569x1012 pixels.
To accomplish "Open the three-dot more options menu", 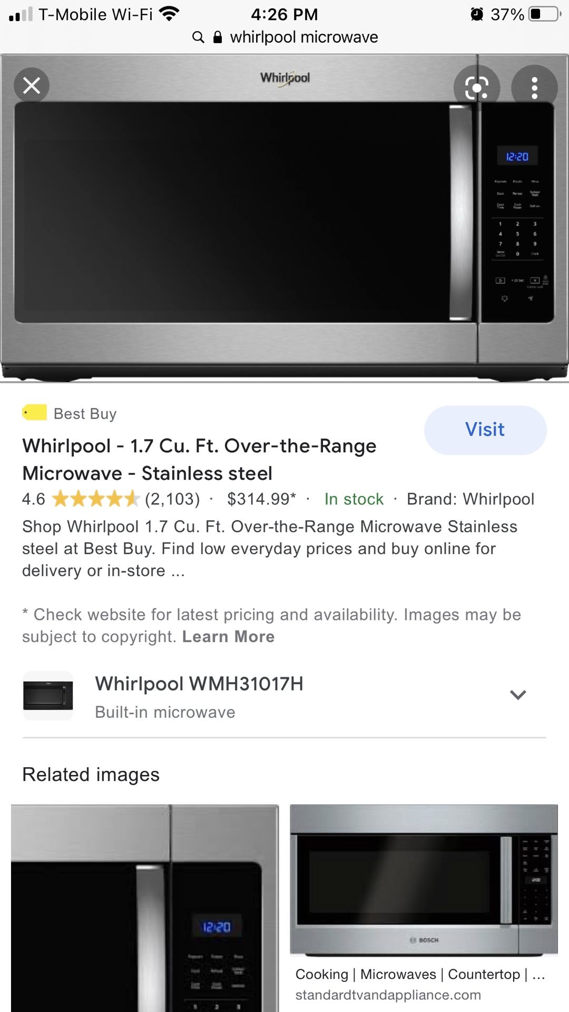I will 534,88.
